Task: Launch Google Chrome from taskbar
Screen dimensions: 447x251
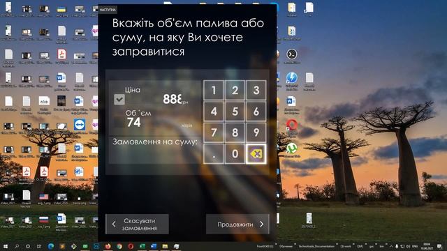Action: point(119,246)
